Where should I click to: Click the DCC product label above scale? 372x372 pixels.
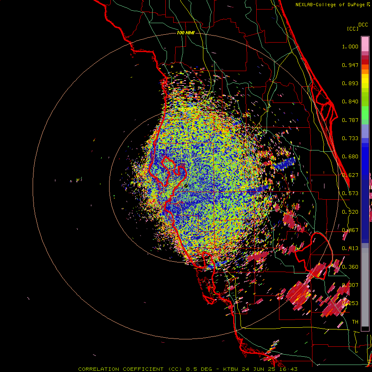point(363,25)
